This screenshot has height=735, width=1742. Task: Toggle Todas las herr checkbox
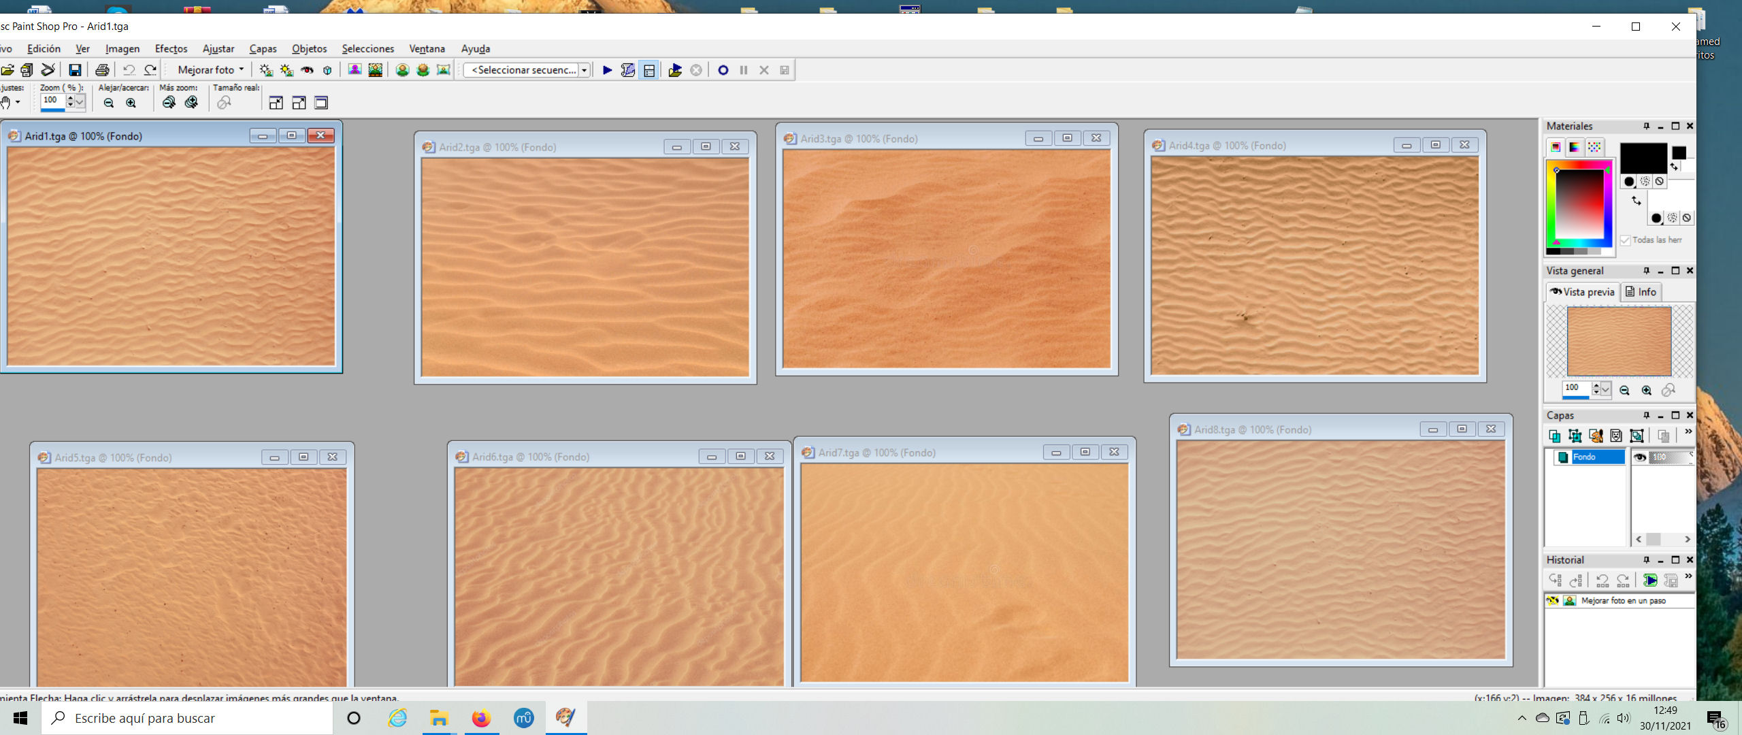[x=1626, y=240]
